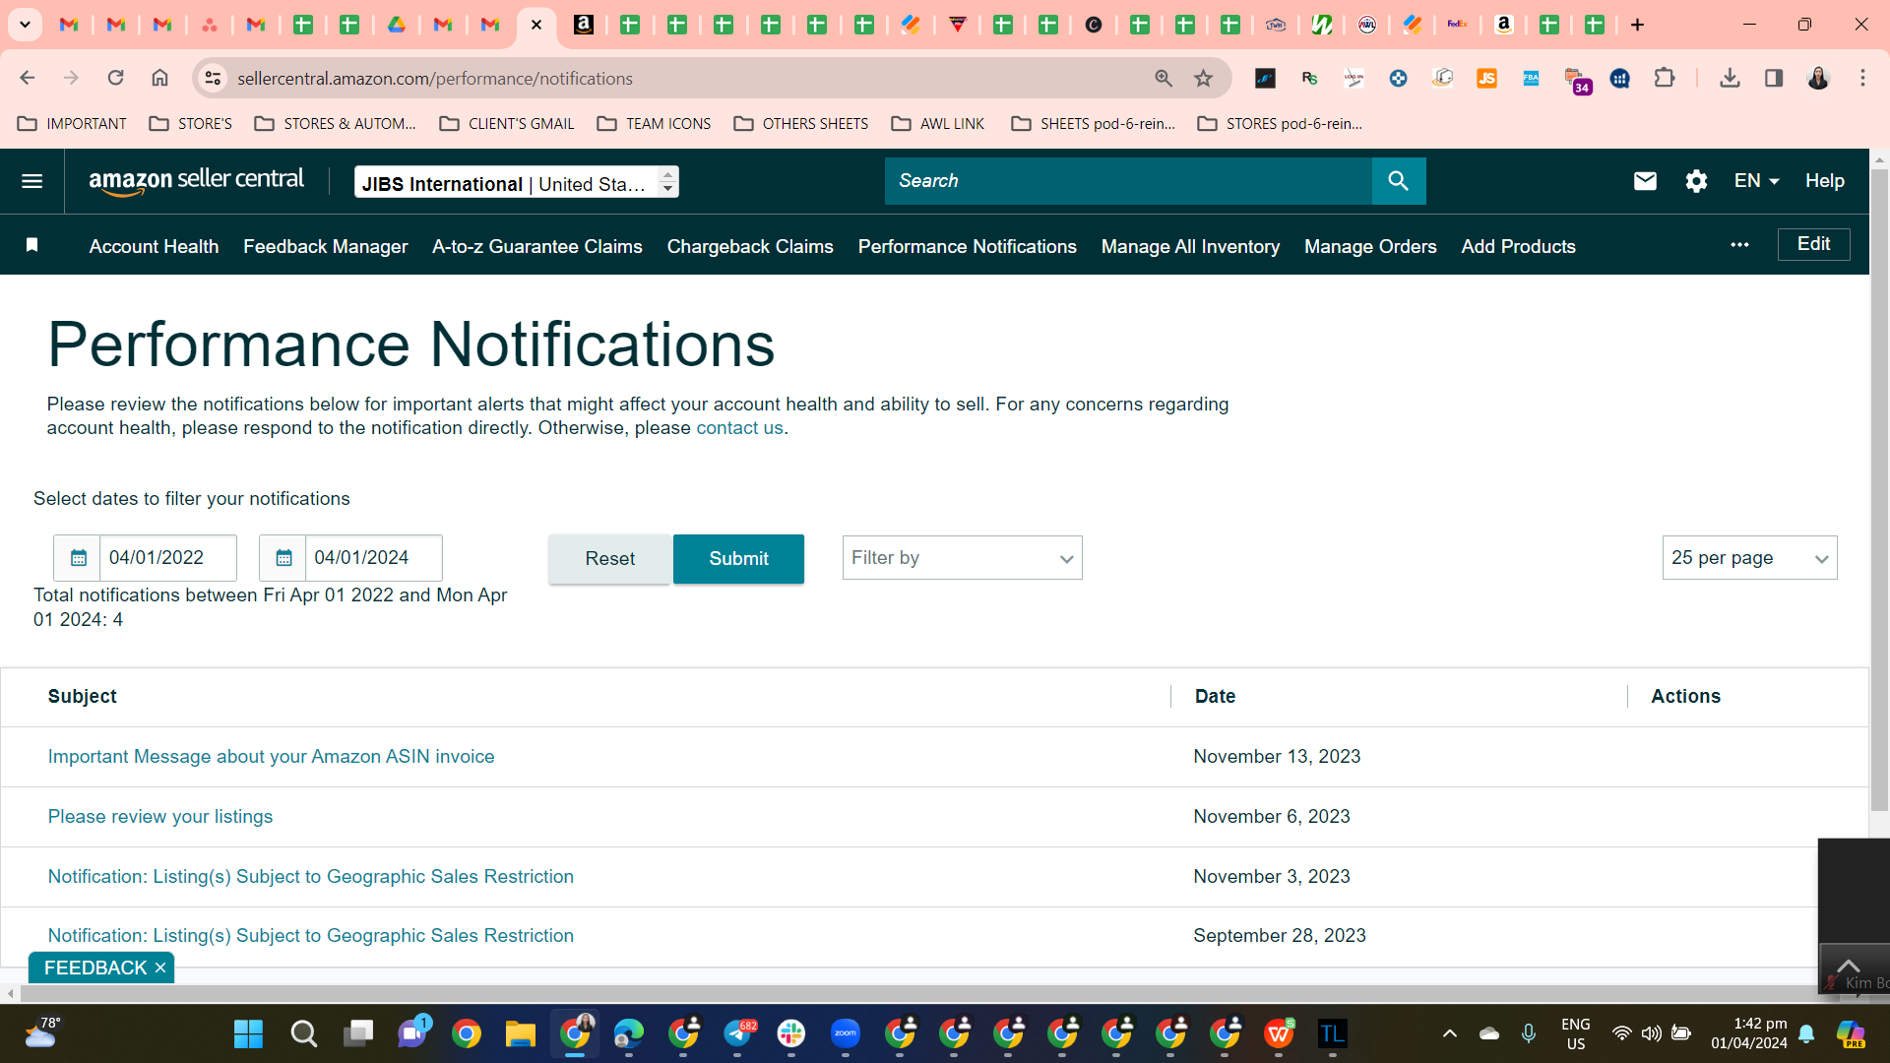Open Manage All Inventory

1190,247
